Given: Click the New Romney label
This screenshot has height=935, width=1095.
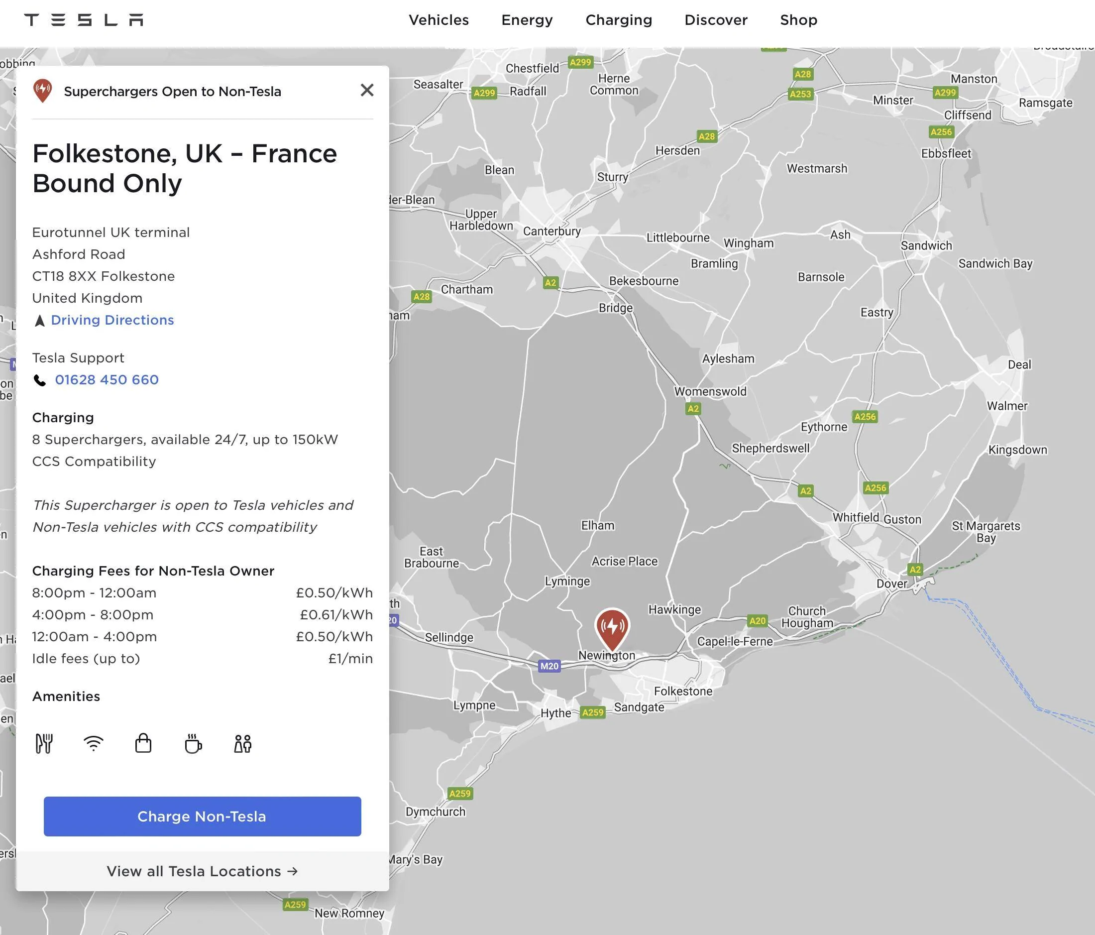Looking at the screenshot, I should coord(349,913).
